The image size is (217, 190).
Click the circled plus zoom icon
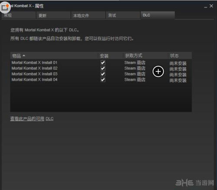tap(158, 72)
